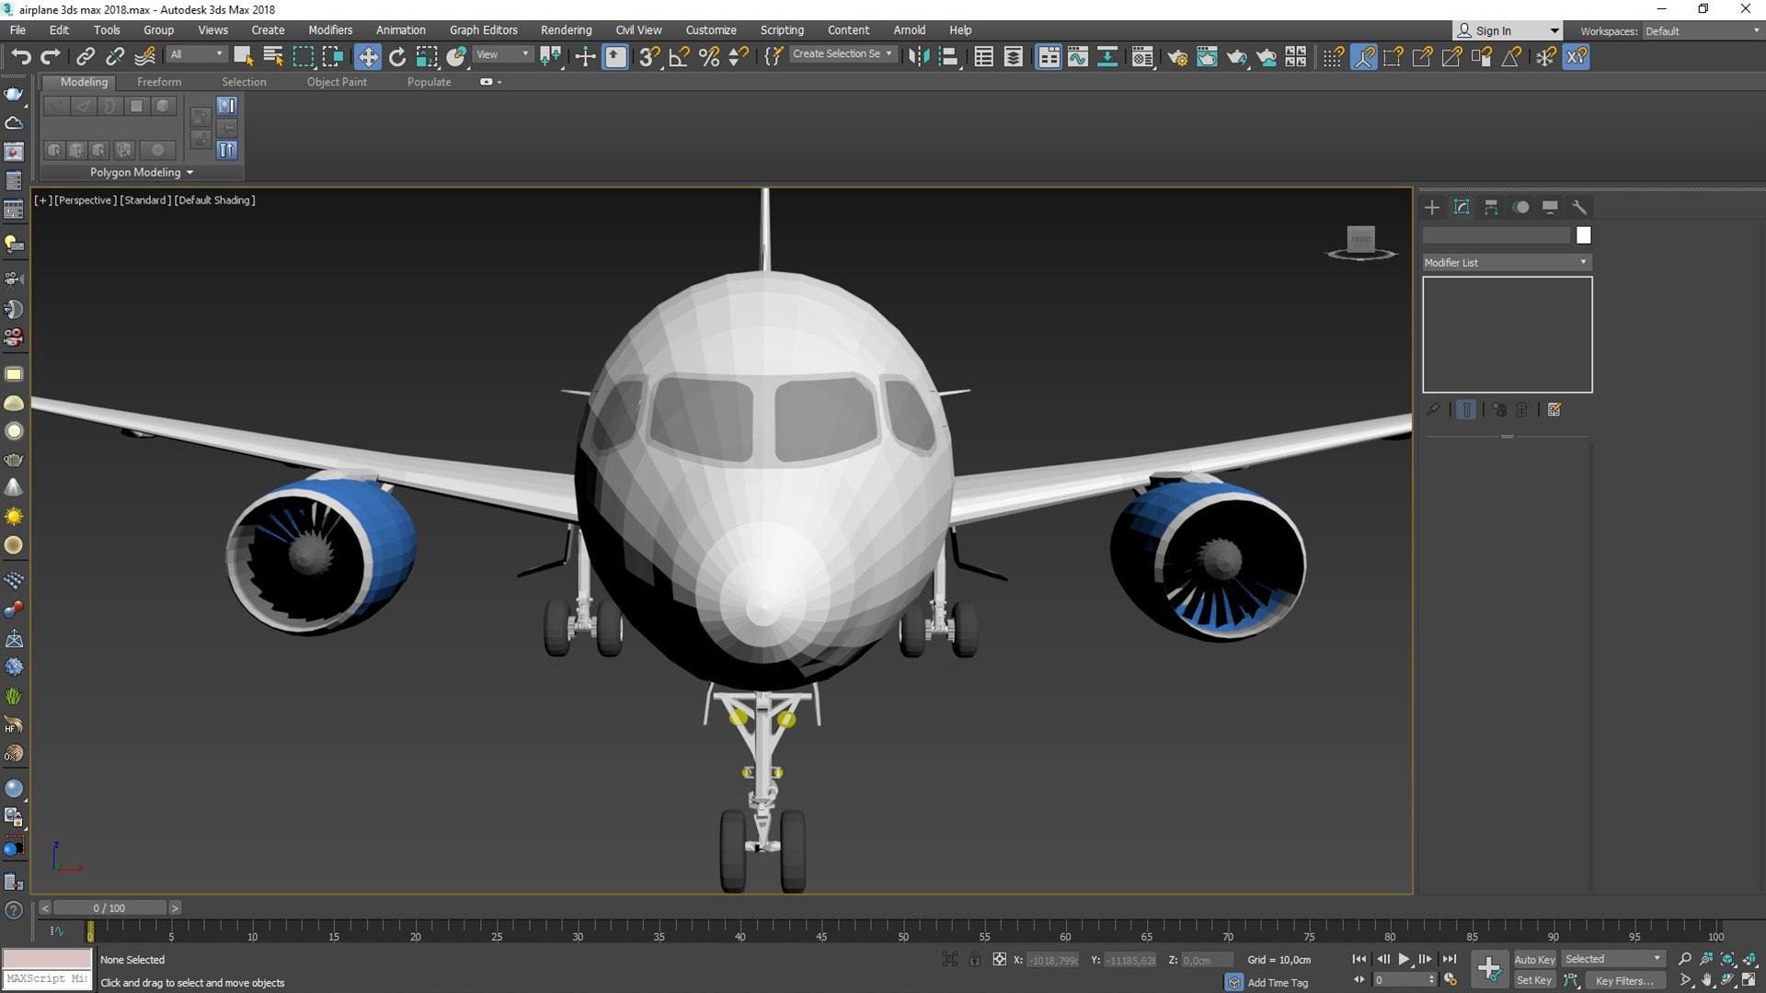Click Pan View hand icon

pyautogui.click(x=1707, y=980)
